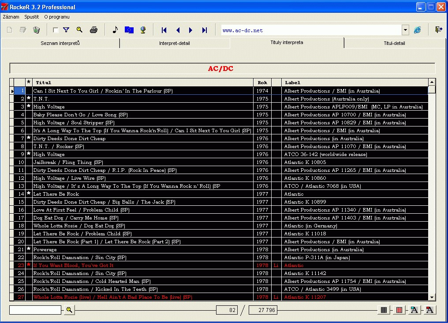Go to the first record
The width and height of the screenshot is (448, 323).
point(164,30)
